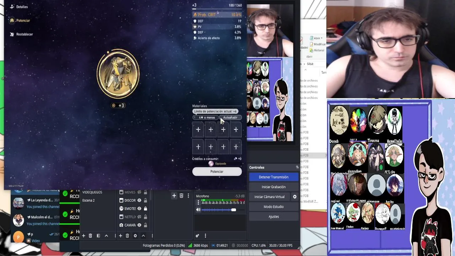Click the Autoañadir button under Materiales
Viewport: 455px width, 256px height.
pyautogui.click(x=230, y=117)
